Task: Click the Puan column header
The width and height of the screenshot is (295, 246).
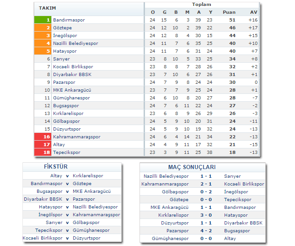Action: point(229,12)
